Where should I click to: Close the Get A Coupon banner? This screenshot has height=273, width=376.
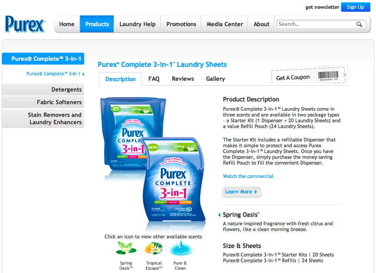click(x=344, y=75)
